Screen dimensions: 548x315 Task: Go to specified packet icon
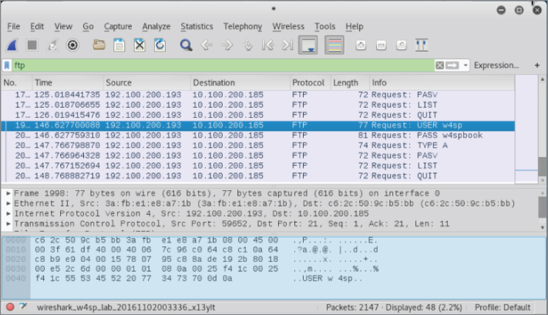(247, 45)
